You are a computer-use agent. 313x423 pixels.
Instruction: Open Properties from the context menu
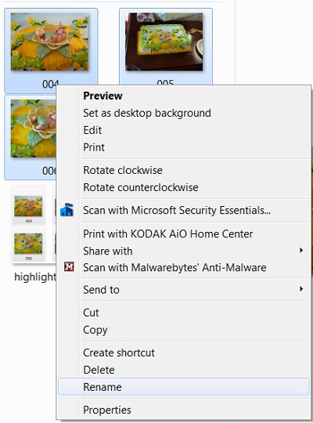pyautogui.click(x=107, y=410)
